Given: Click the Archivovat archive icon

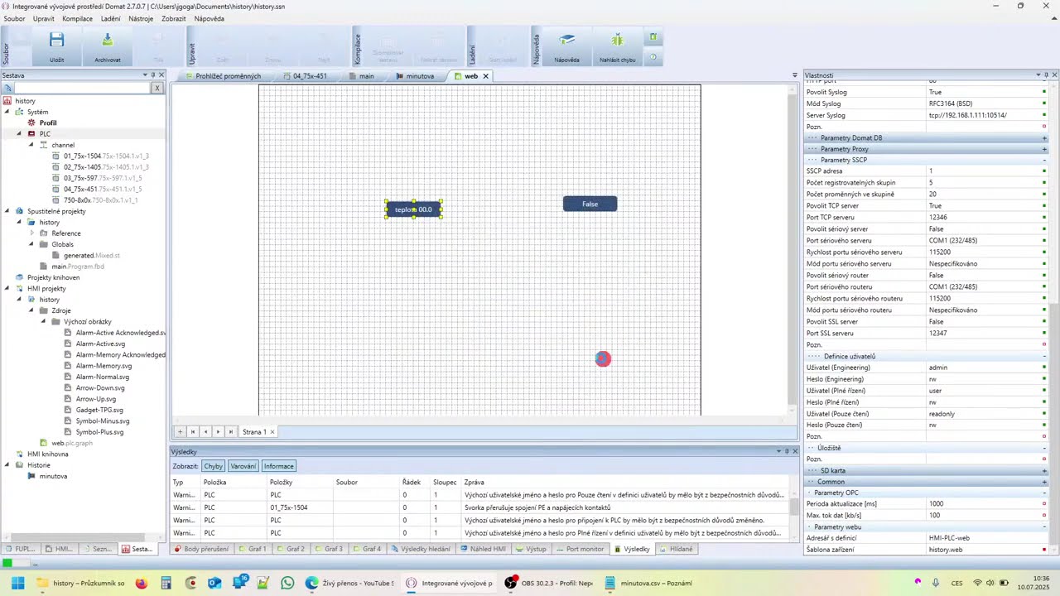Looking at the screenshot, I should click(107, 41).
